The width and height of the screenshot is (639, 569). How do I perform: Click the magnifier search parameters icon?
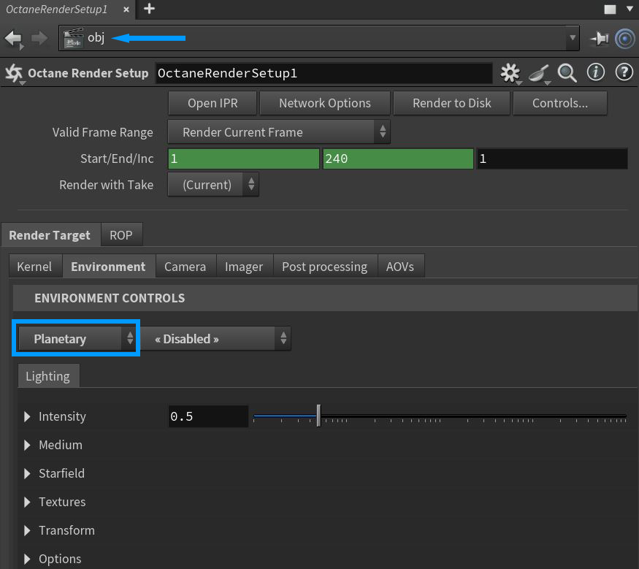tap(567, 73)
